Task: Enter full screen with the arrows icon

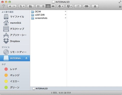Action: pyautogui.click(x=120, y=2)
